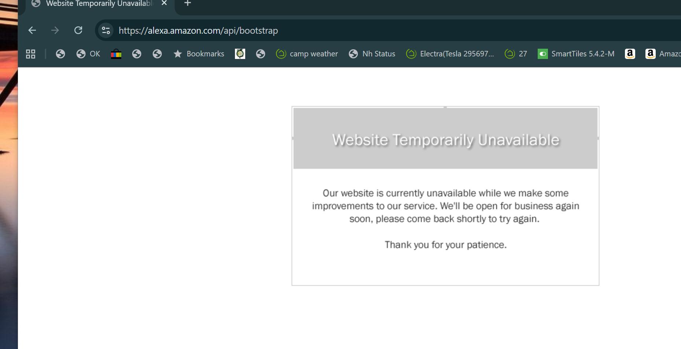Open the globe bookmark just before the Bookmarks star
The width and height of the screenshot is (681, 349).
(x=157, y=54)
